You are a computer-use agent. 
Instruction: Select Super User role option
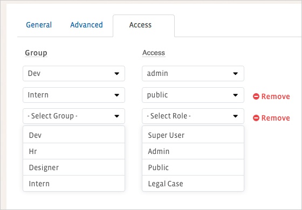[x=193, y=135]
